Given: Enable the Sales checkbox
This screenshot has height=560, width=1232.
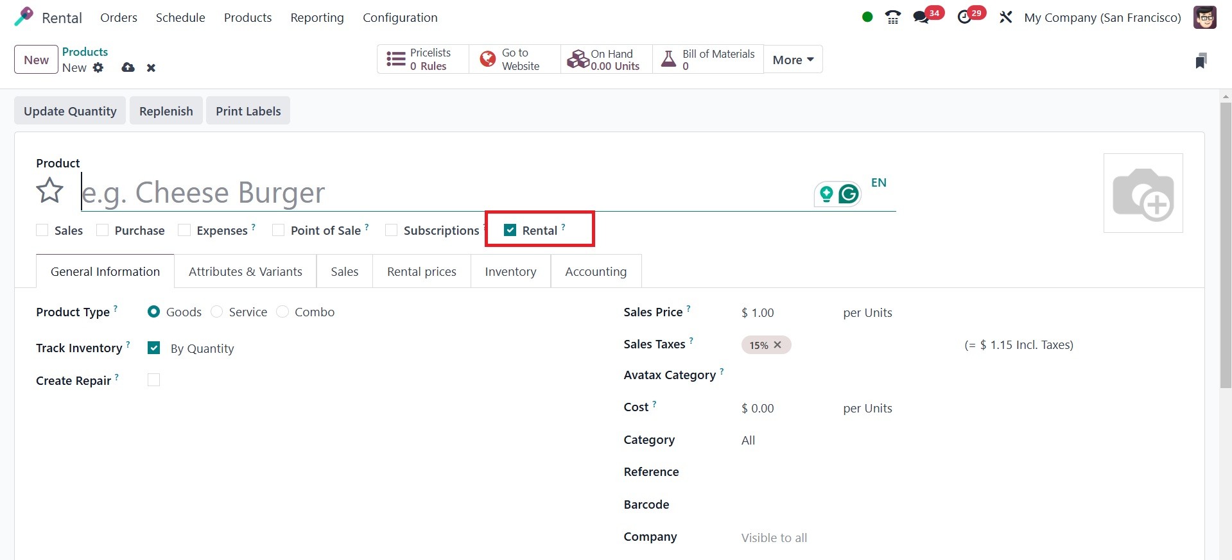Looking at the screenshot, I should tap(42, 230).
